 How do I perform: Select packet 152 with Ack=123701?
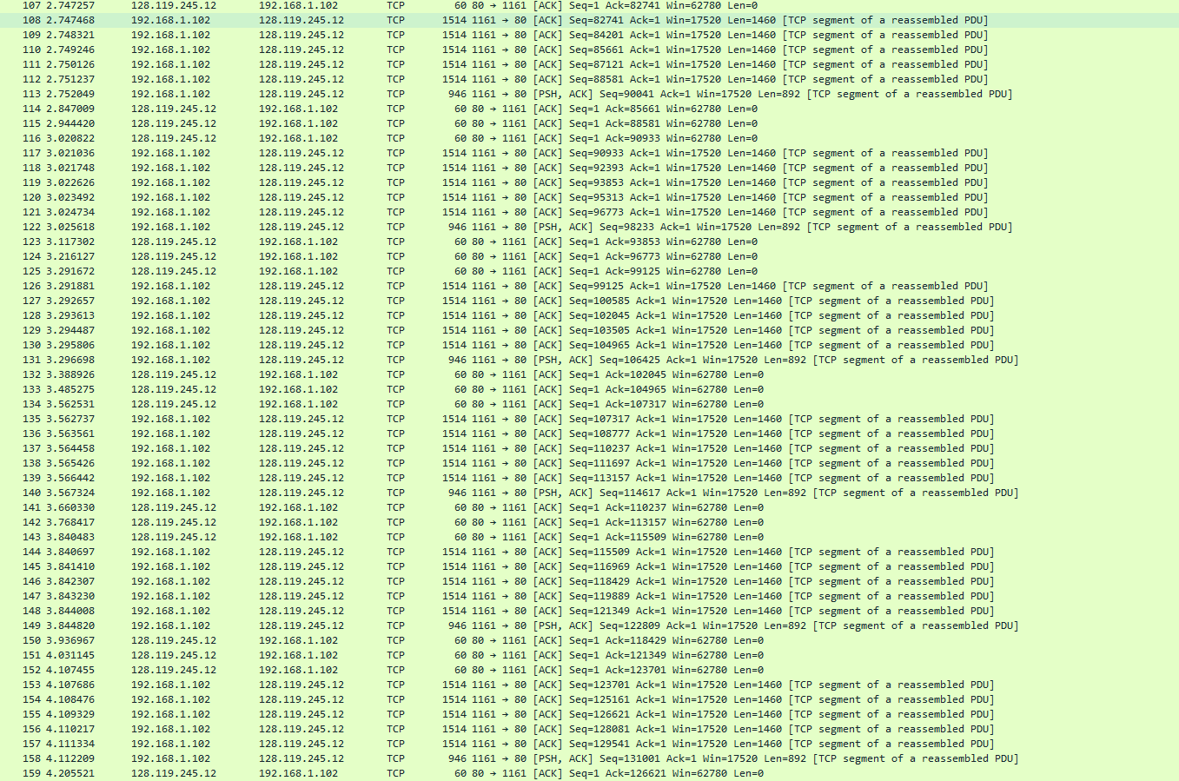point(348,669)
